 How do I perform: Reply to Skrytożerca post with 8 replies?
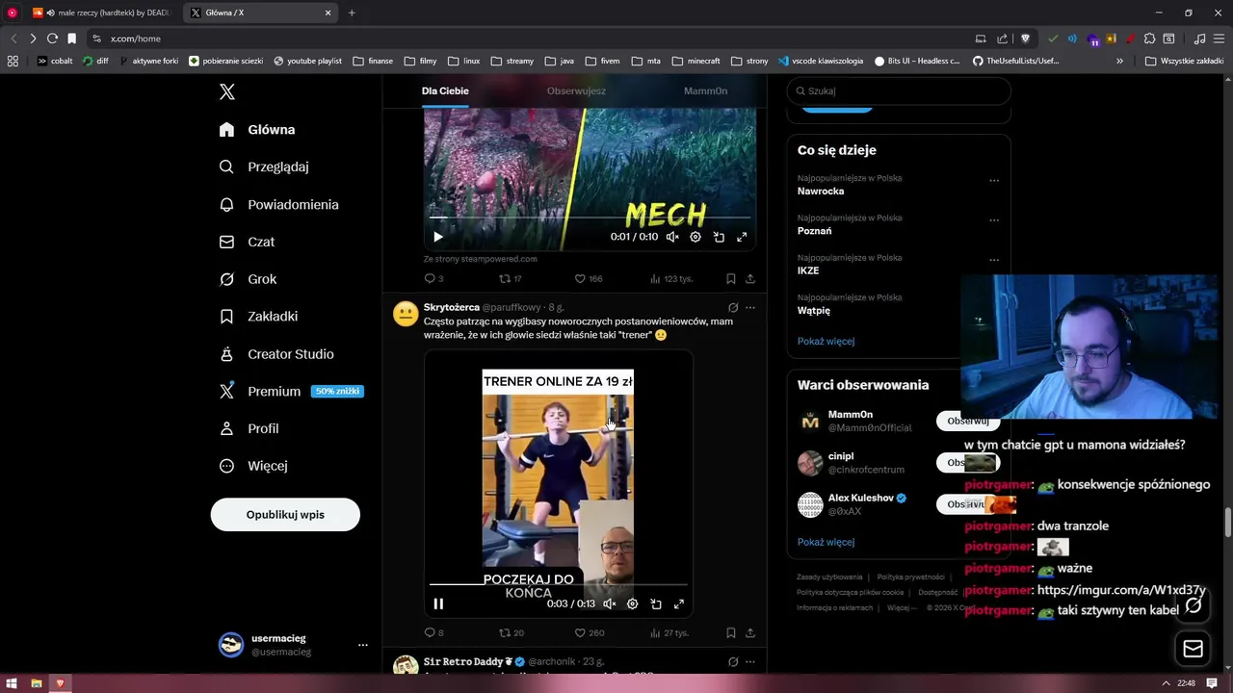click(433, 632)
